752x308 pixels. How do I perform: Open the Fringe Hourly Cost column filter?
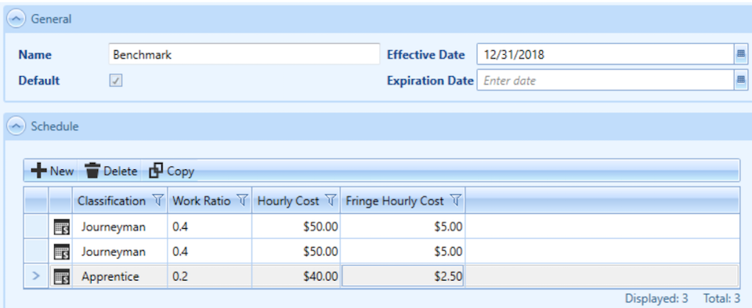click(456, 201)
